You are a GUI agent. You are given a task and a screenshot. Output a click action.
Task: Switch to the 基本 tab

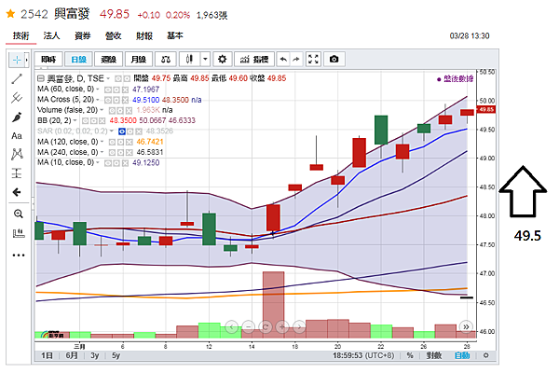(175, 35)
